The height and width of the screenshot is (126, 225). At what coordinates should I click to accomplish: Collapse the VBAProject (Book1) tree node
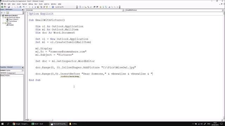[1, 15]
